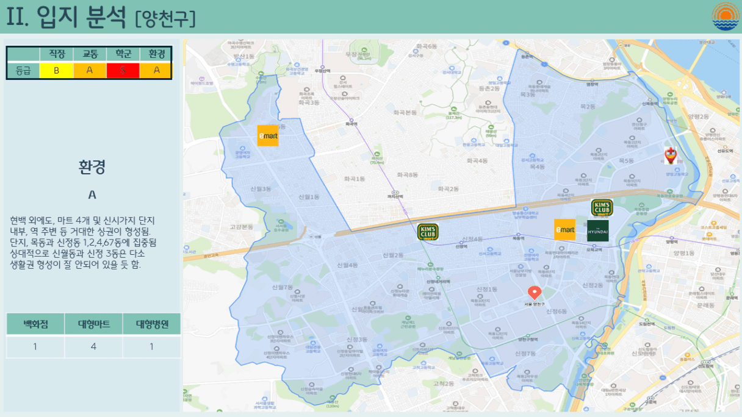Click the 신정1동 map label
The width and height of the screenshot is (742, 417).
click(486, 289)
